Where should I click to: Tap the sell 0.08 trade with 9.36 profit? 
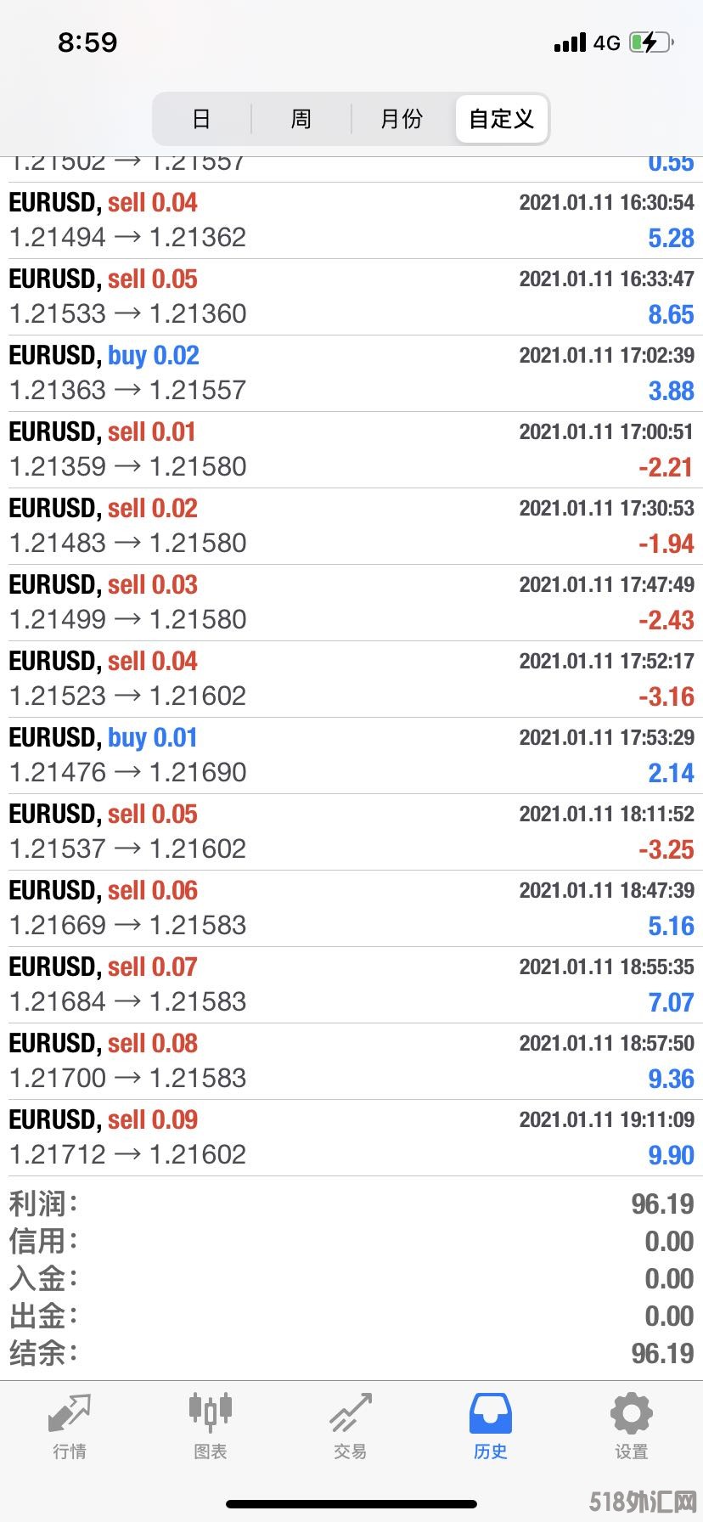click(351, 1062)
